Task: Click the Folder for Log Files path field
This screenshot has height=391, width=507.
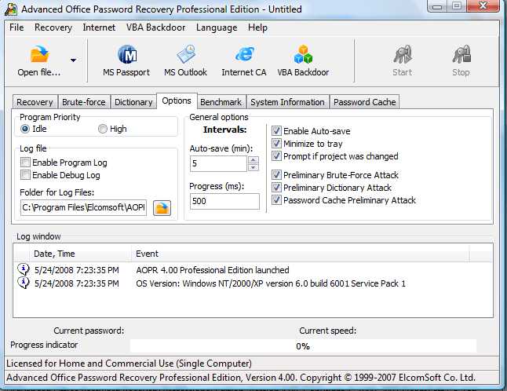Action: pyautogui.click(x=84, y=207)
